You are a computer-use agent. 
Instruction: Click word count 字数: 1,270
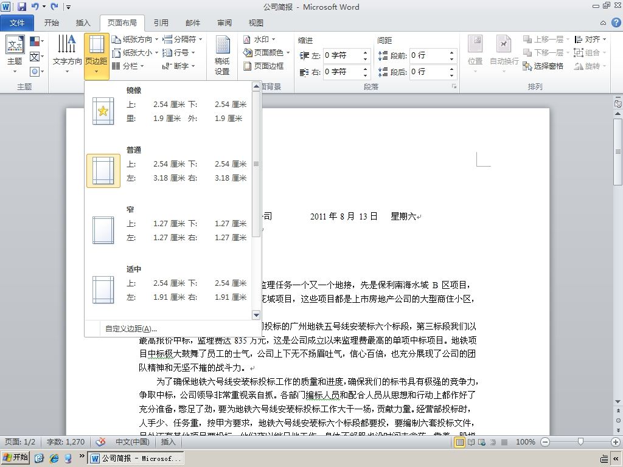pos(66,442)
